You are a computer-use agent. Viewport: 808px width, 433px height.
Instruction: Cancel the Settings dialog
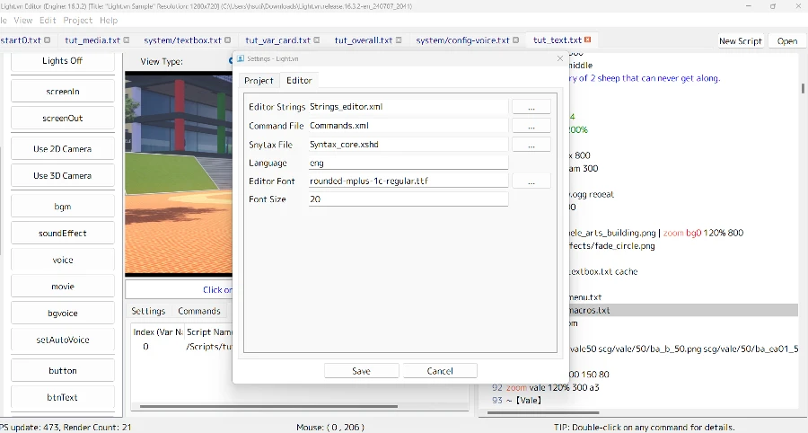tap(440, 371)
